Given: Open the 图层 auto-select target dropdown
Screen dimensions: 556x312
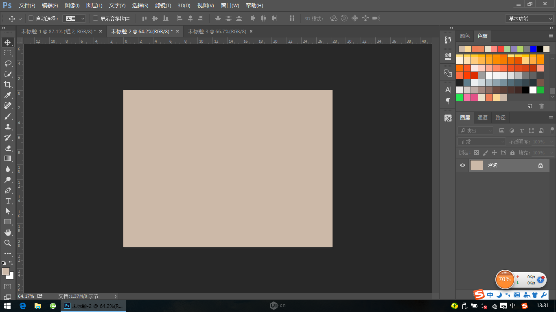Looking at the screenshot, I should (74, 19).
